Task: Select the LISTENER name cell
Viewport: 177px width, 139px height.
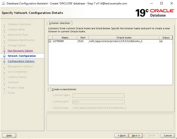Action: [65, 41]
